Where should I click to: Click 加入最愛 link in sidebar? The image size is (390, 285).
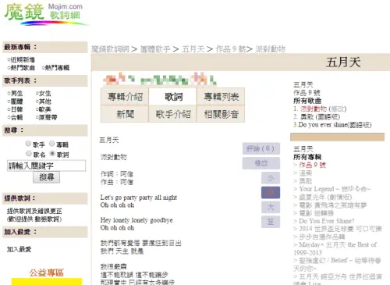[x=19, y=249]
